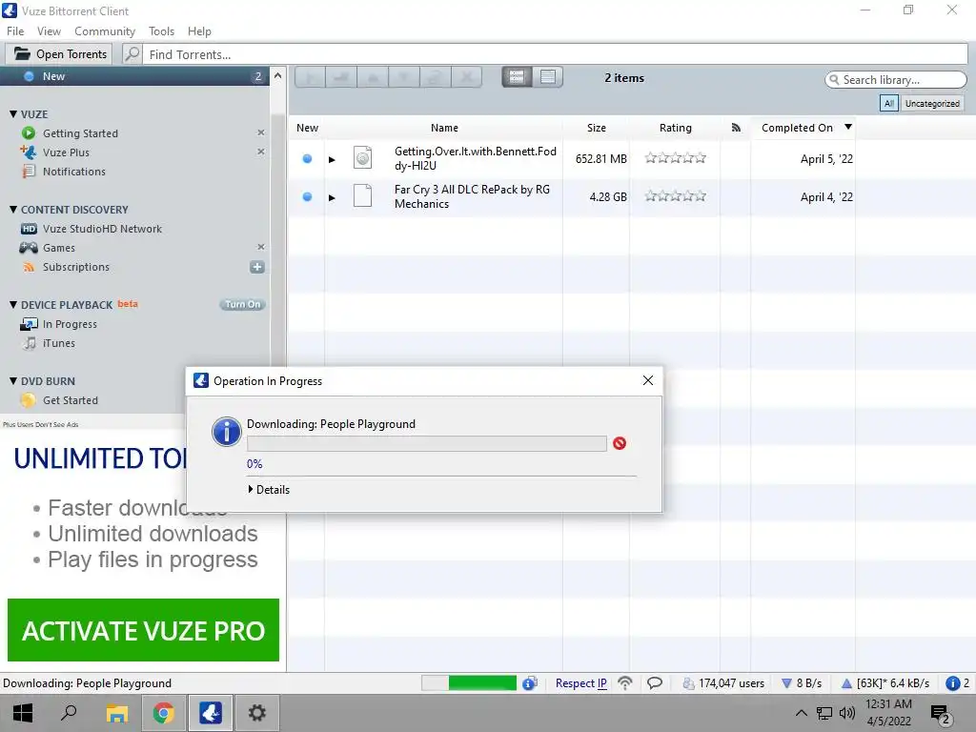Open the Vuze Plus sidebar item

66,152
